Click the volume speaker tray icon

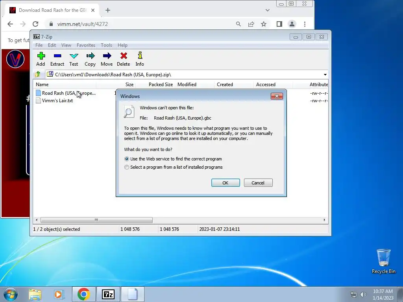(363, 295)
